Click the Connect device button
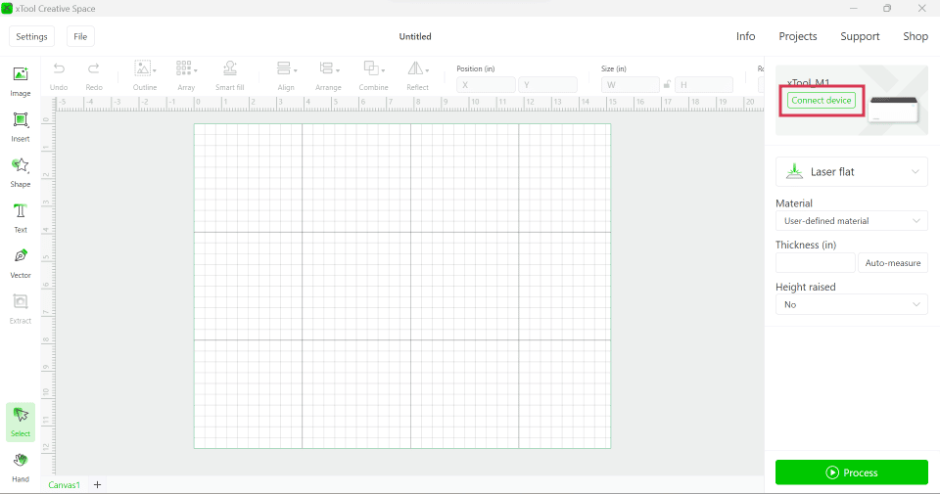This screenshot has width=940, height=494. coord(822,101)
